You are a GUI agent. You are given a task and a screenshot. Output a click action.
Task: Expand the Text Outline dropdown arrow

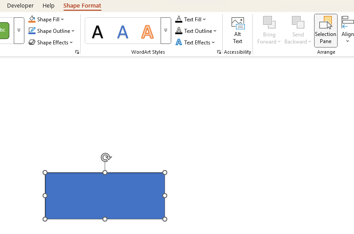pos(215,31)
